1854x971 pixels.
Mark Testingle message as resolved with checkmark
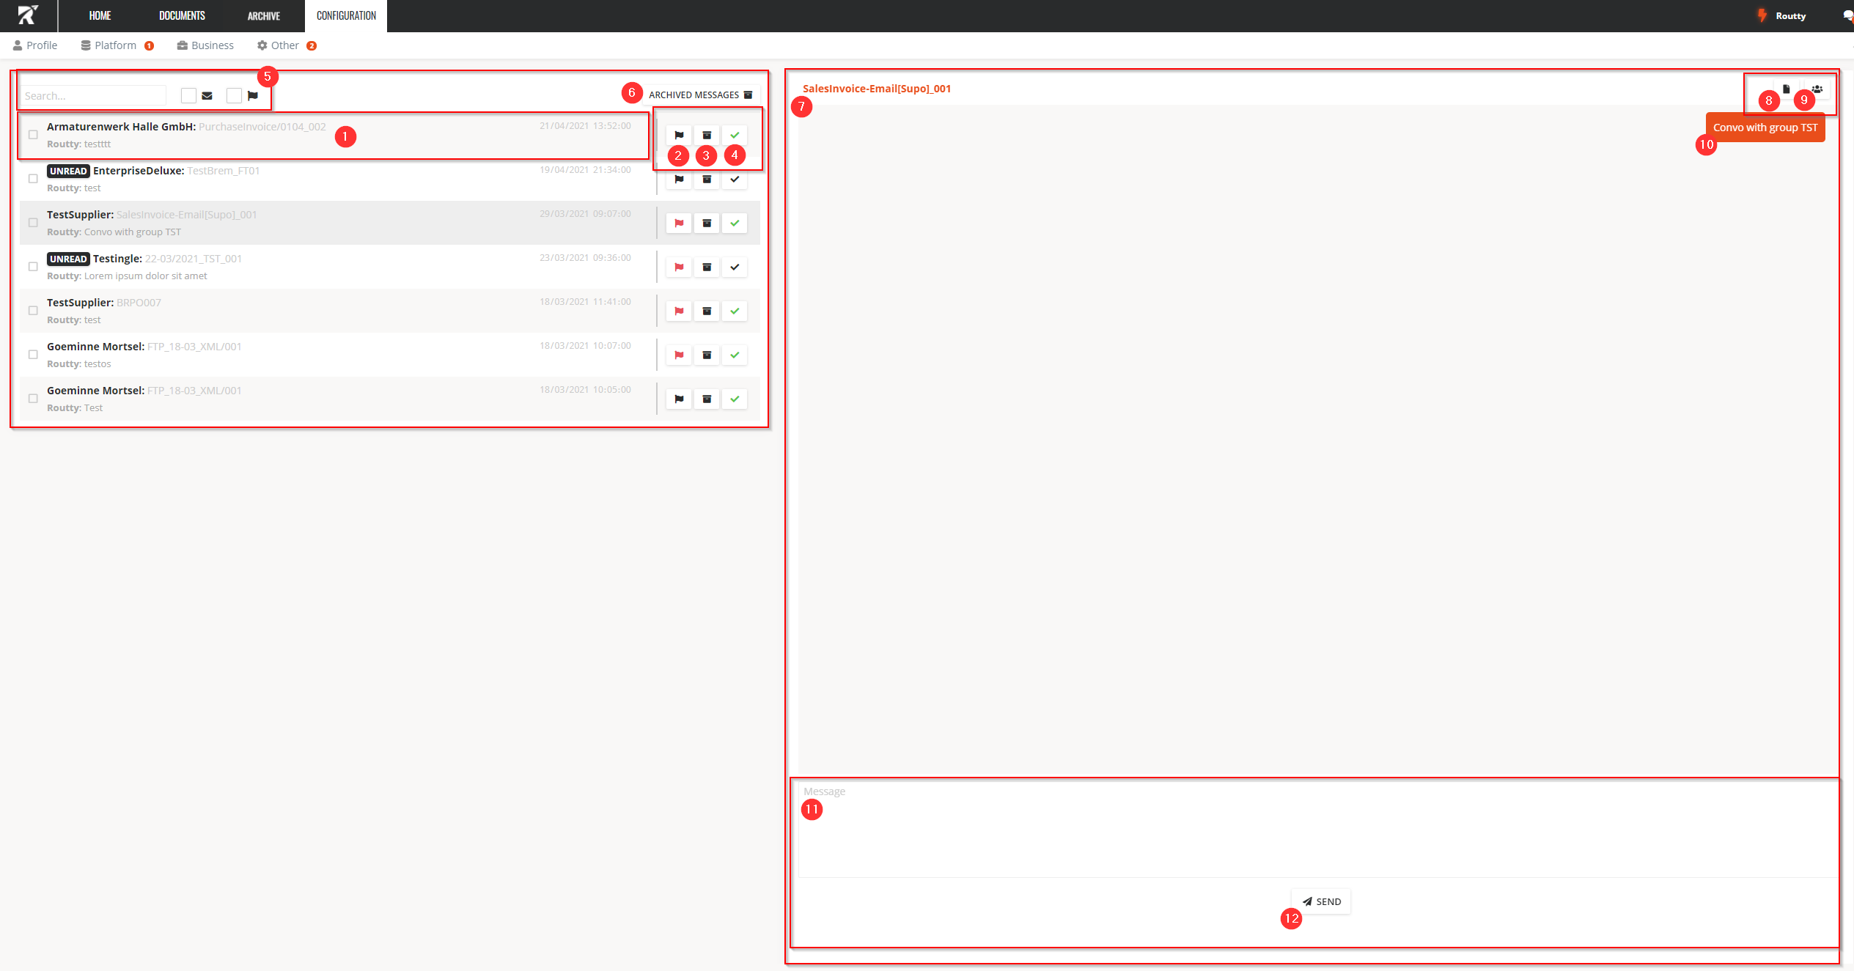(735, 267)
